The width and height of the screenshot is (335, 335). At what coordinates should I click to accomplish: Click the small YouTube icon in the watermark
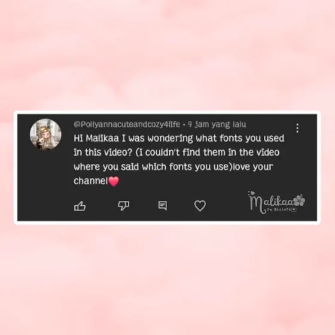[x=294, y=209]
